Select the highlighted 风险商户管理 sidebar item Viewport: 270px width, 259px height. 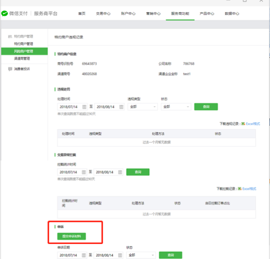(24, 51)
